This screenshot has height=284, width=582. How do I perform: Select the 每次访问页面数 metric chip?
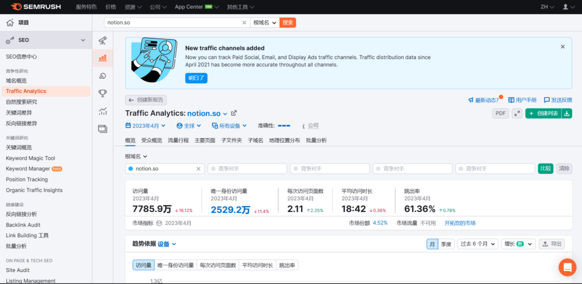tap(218, 265)
